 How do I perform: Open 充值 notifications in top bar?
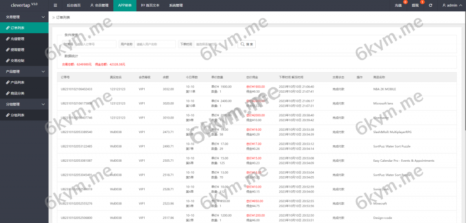[x=398, y=5]
